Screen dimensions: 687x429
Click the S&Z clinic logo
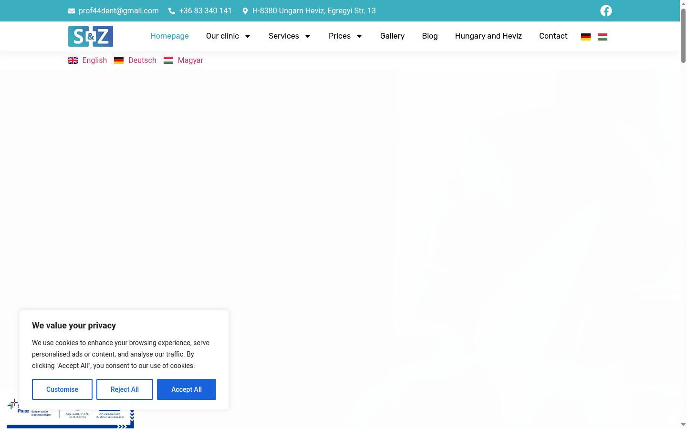(x=91, y=36)
